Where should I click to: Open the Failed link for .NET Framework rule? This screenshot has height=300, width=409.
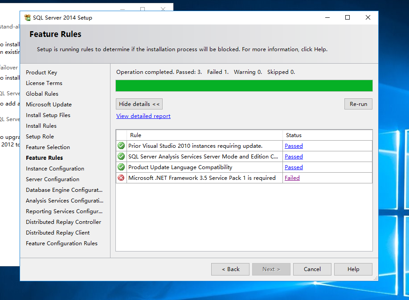pyautogui.click(x=292, y=178)
